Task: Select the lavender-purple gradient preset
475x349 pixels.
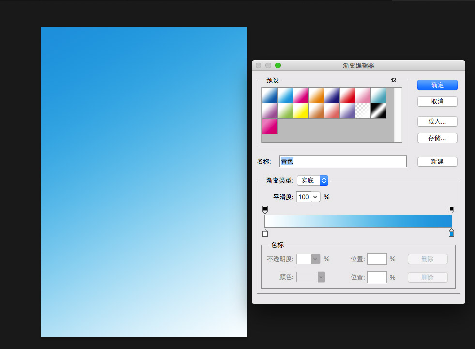Action: coord(347,111)
